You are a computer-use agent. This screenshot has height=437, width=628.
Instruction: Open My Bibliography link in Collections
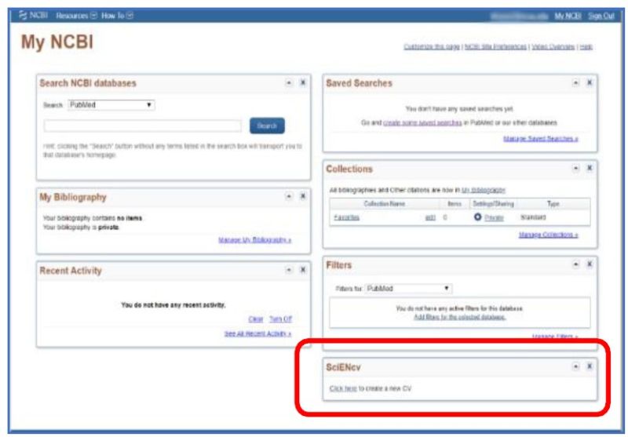pyautogui.click(x=484, y=190)
